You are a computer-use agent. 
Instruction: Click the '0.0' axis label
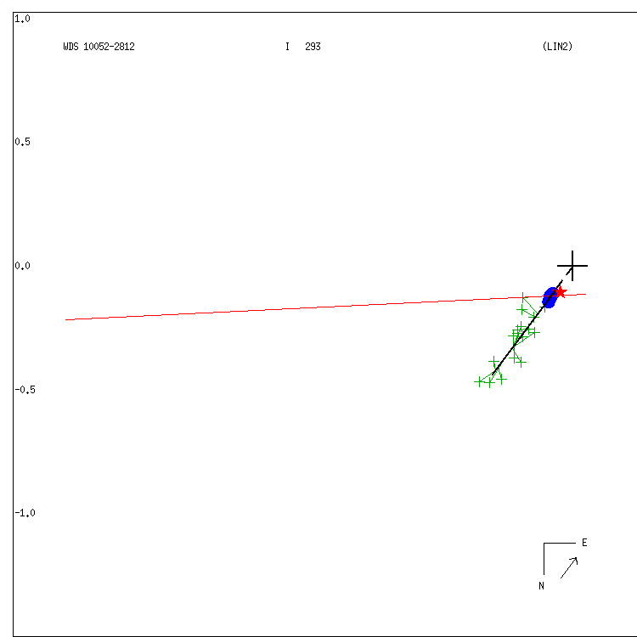[22, 266]
